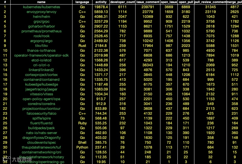Select the cri-o/cri-o name cell
242x164 pixels.
41,65
